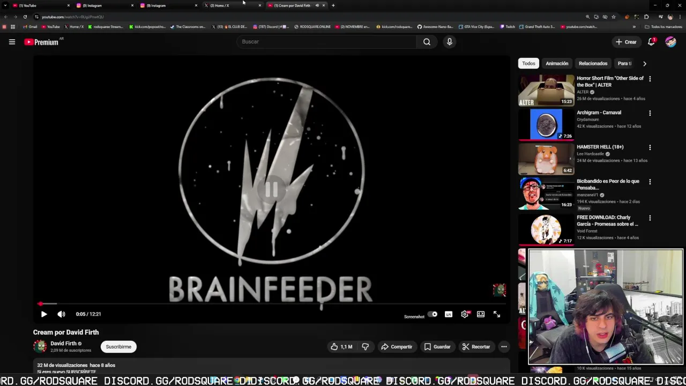Toggle the autoplay switch in player
Screen dimensions: 686x386
click(x=433, y=315)
